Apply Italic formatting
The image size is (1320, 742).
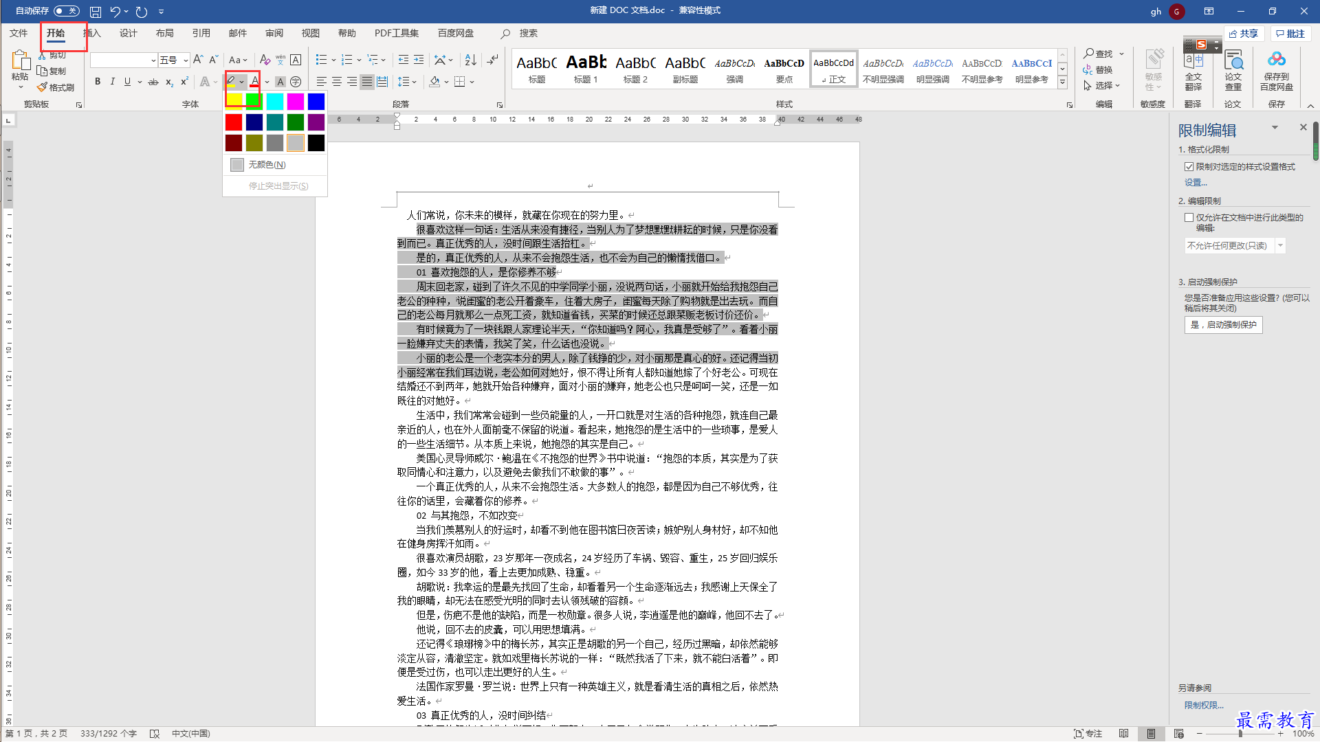[113, 82]
